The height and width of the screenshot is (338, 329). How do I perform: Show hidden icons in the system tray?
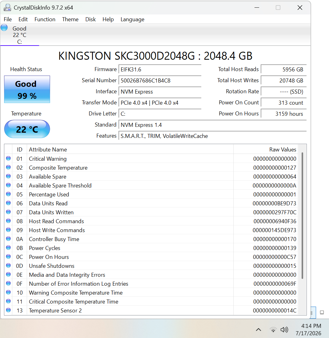click(259, 330)
